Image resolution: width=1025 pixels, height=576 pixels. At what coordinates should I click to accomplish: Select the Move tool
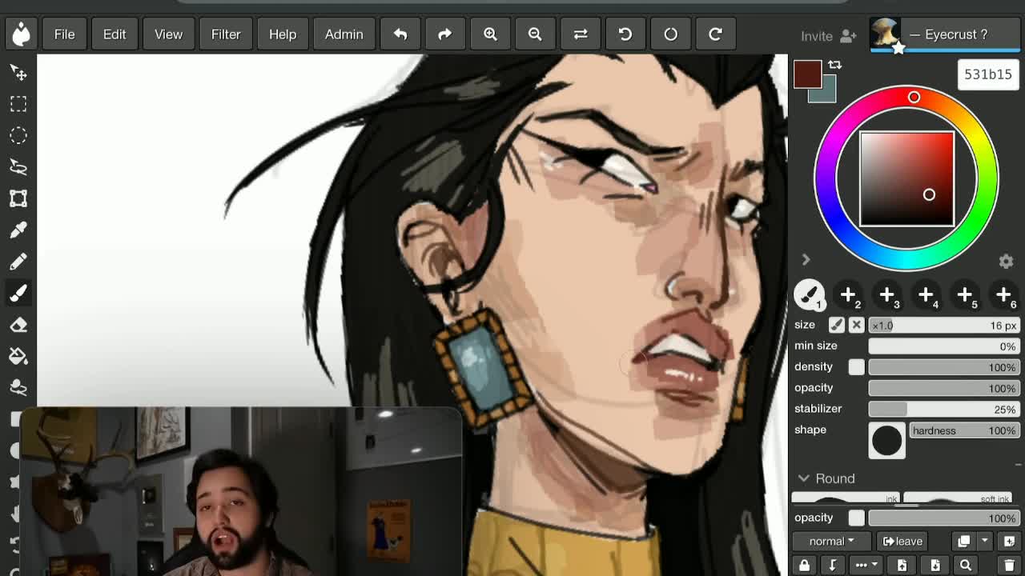pos(18,73)
